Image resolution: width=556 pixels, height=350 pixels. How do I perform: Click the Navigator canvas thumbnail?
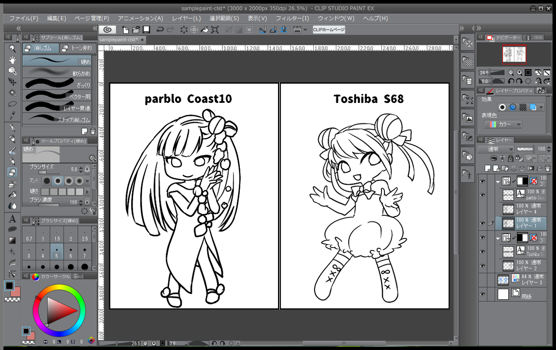(x=514, y=54)
